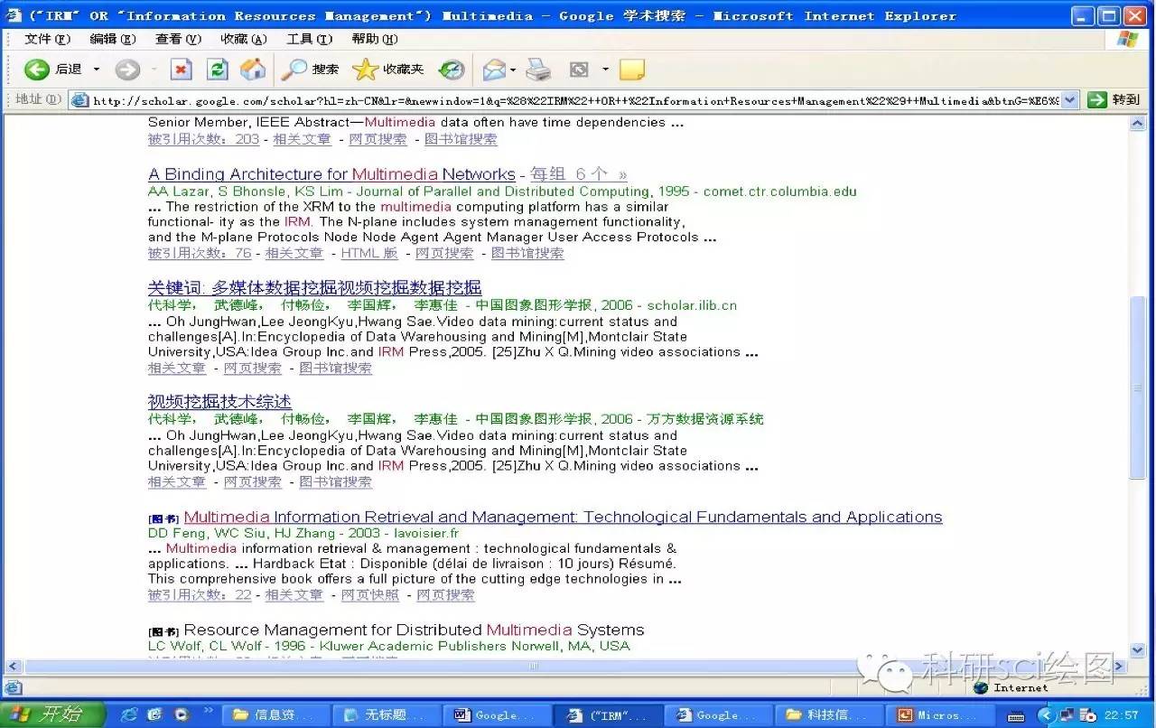
Task: Click the horizontal scrollbar thumb
Action: click(533, 667)
